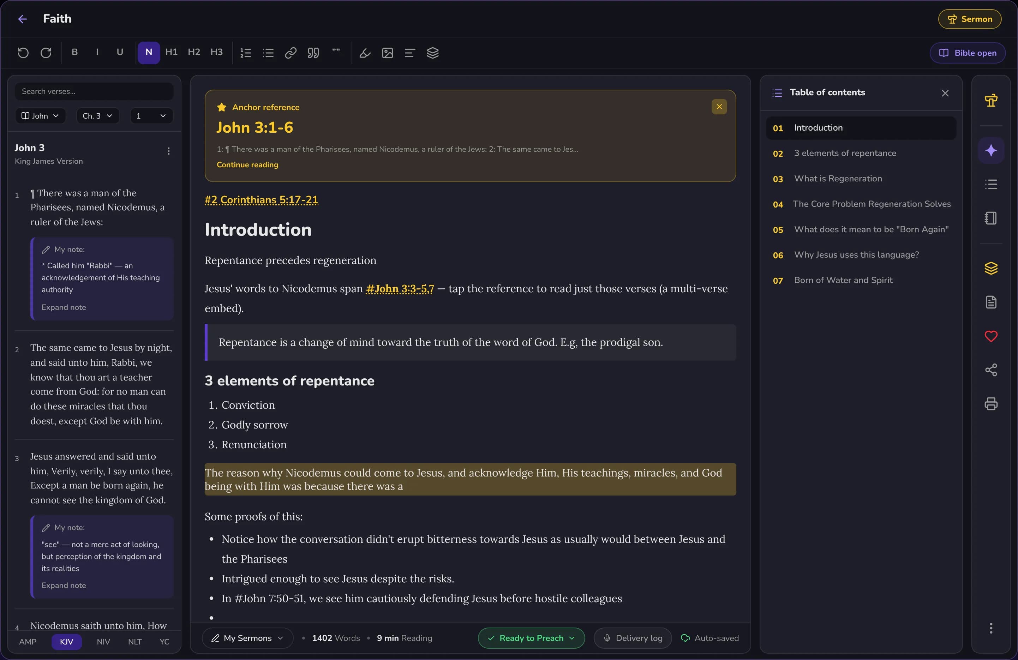Switch to NIV translation
1018x660 pixels.
point(103,642)
